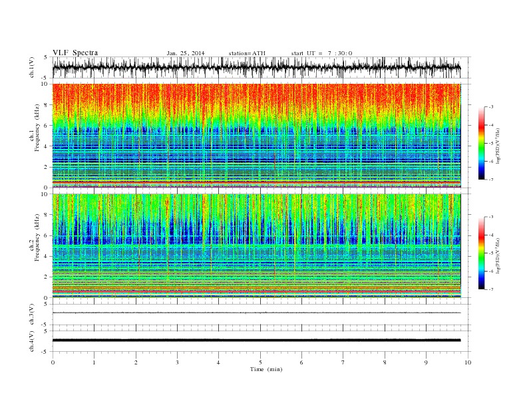Click the "6" minute time axis tick
The image size is (527, 407).
[x=302, y=362]
